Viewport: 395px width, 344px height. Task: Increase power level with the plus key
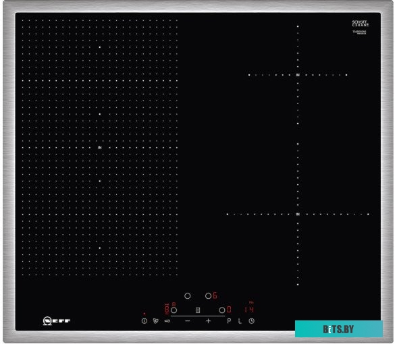208,321
